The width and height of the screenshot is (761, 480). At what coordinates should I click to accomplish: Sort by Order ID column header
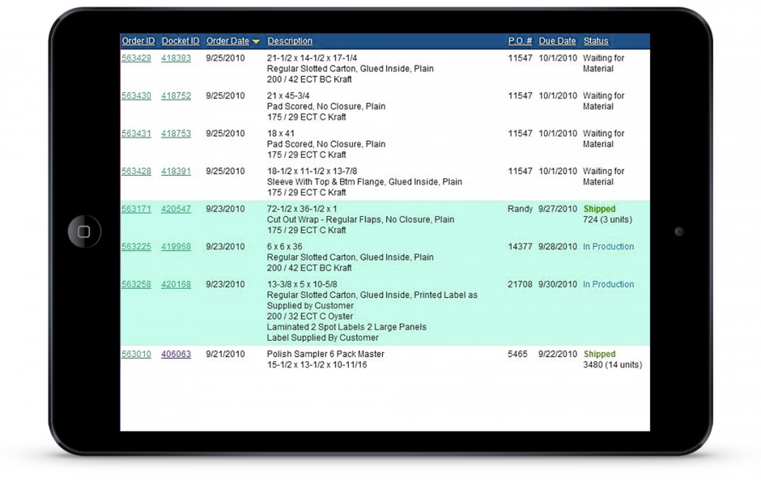point(138,41)
